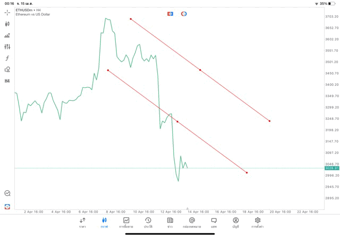Open the candlestick chart type icon

pyautogui.click(x=7, y=24)
